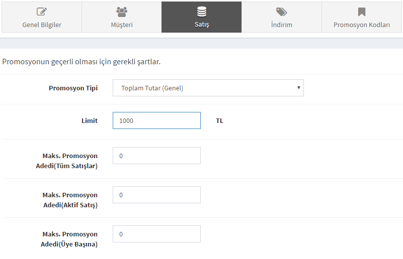Open the Müşteri tab

(122, 17)
